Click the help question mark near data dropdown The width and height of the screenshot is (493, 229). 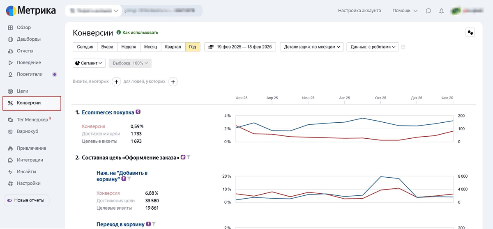(x=403, y=47)
